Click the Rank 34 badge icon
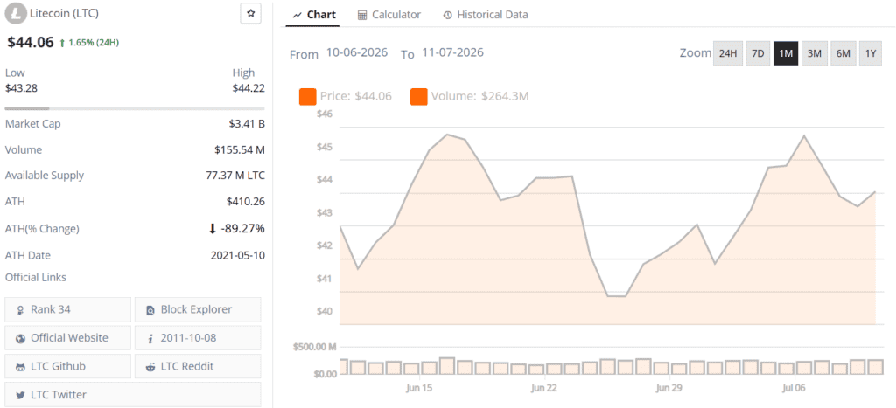The width and height of the screenshot is (896, 408). tap(21, 310)
